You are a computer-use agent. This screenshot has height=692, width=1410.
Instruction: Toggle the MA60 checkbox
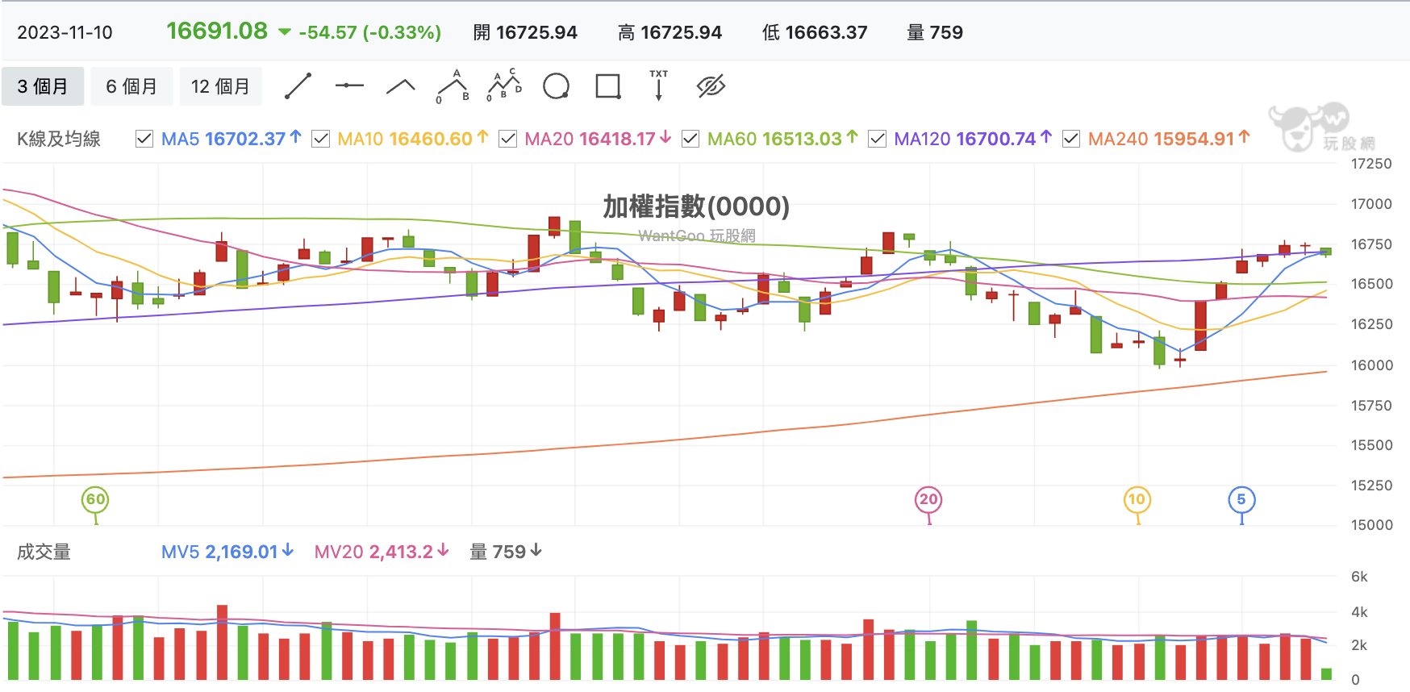pos(690,140)
